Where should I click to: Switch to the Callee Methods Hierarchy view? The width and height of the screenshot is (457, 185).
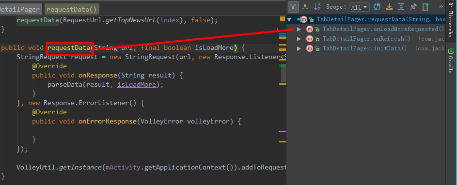(305, 7)
